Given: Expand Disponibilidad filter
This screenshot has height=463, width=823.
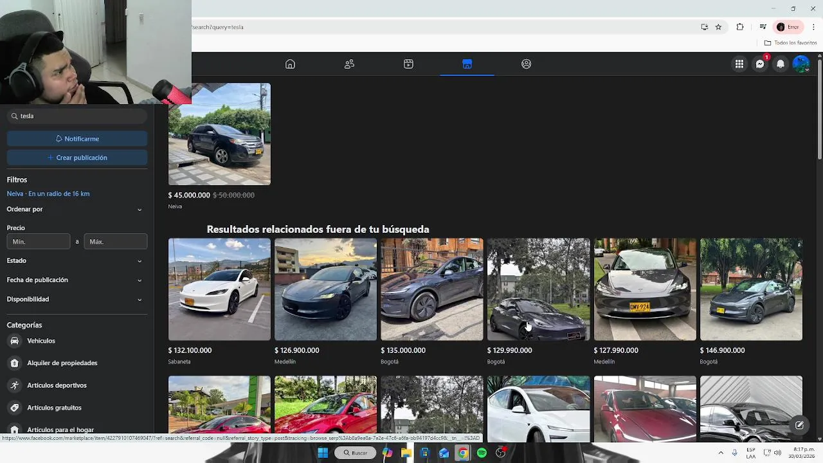Looking at the screenshot, I should pos(77,299).
